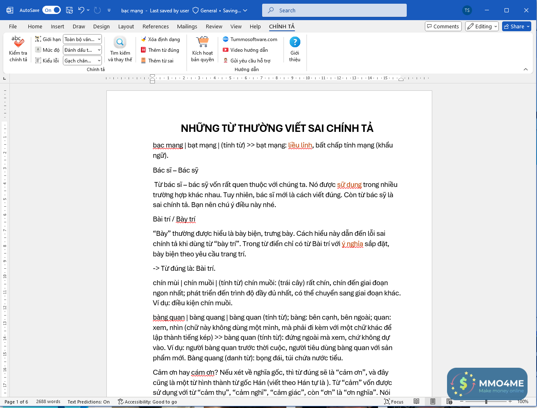The image size is (537, 408).
Task: Switch to the Draw tab
Action: pos(79,26)
